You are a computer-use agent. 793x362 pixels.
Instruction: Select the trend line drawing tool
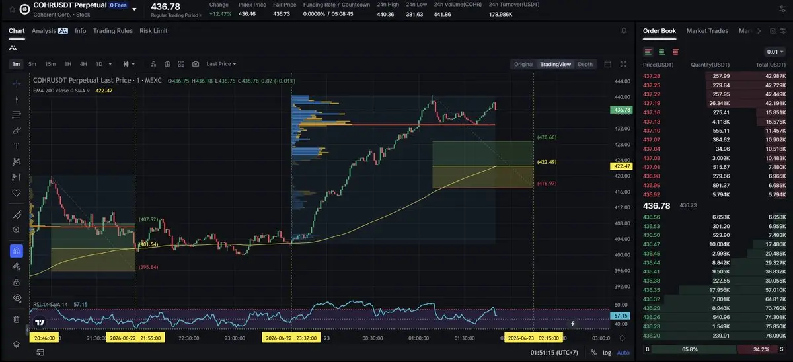[x=17, y=99]
